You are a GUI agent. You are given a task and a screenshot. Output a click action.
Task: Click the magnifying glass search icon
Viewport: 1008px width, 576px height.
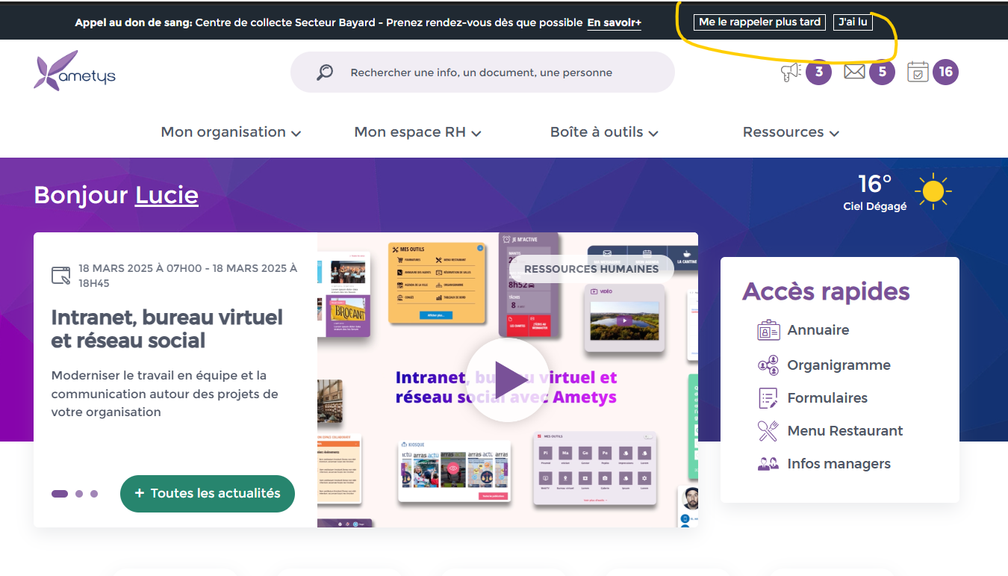[x=325, y=72]
